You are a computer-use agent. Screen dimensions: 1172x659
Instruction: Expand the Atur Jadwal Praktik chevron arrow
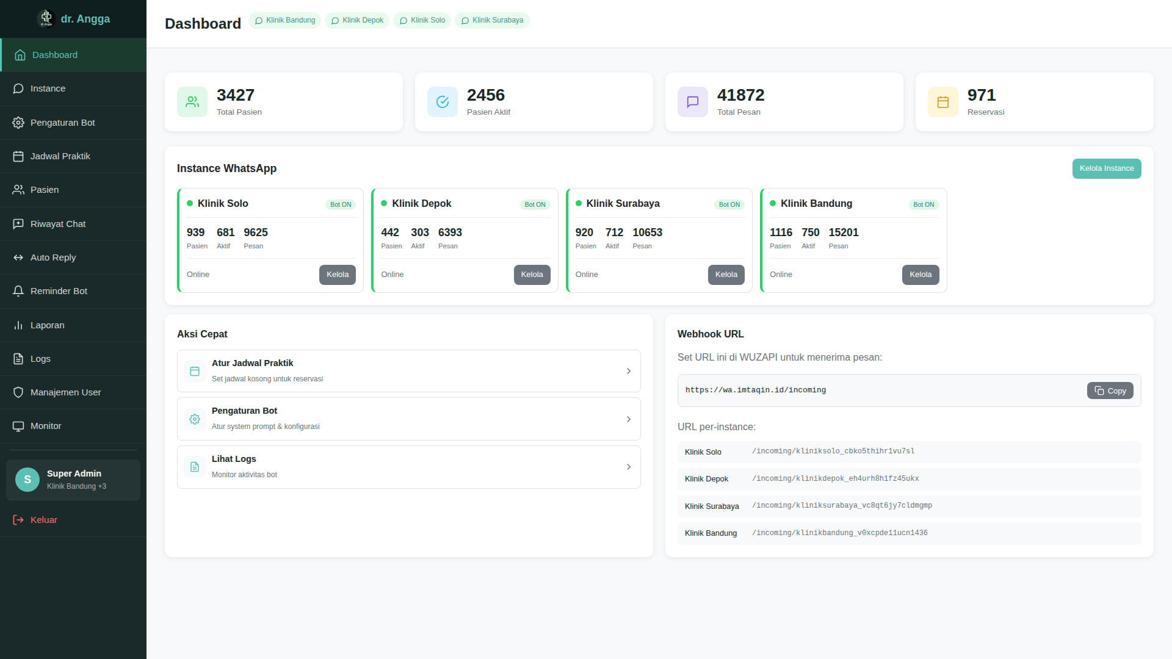629,371
